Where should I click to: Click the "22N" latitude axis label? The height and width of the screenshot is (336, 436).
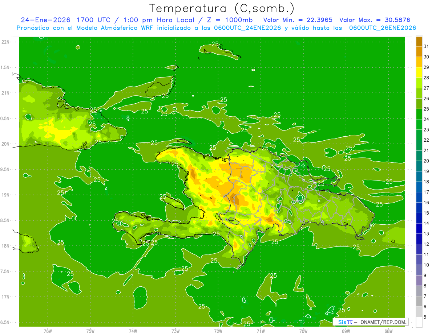click(x=6, y=42)
